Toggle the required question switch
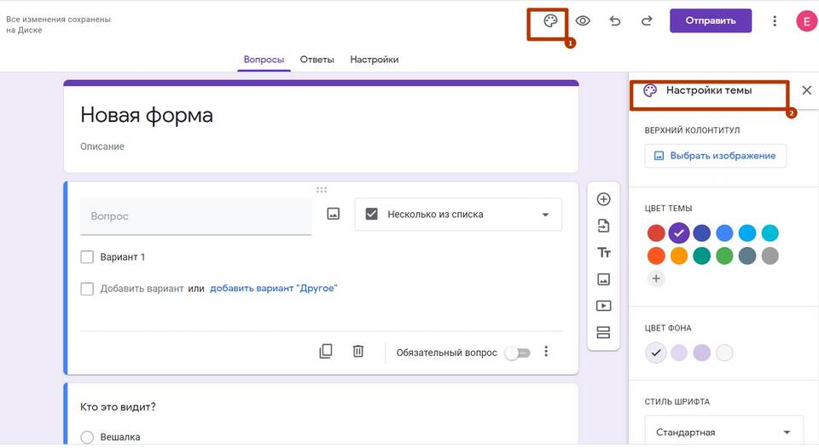 tap(517, 353)
